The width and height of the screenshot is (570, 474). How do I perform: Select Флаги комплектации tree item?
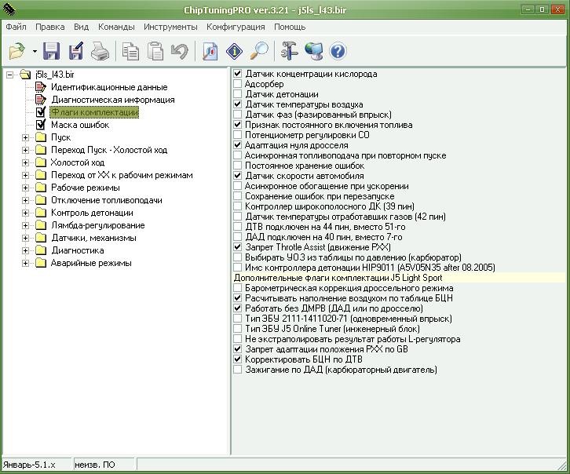(94, 112)
